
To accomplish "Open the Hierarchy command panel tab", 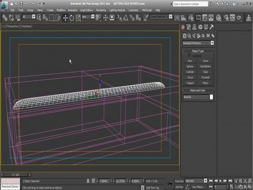I will (x=194, y=27).
